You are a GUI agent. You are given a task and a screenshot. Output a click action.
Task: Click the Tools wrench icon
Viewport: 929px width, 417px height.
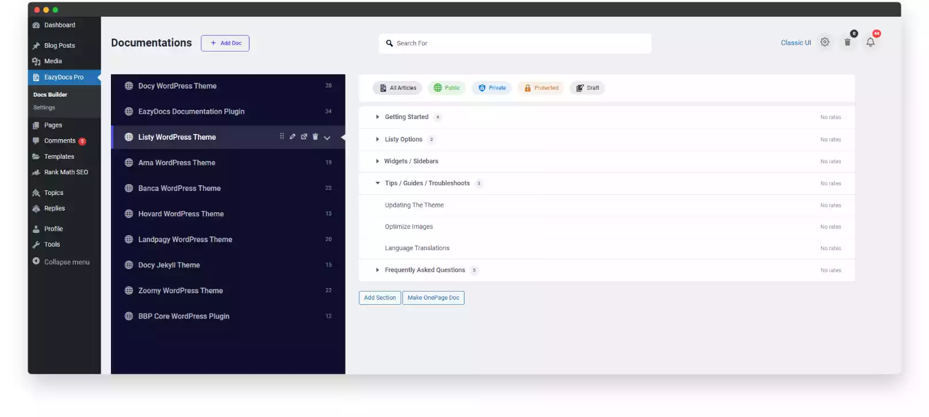point(36,244)
